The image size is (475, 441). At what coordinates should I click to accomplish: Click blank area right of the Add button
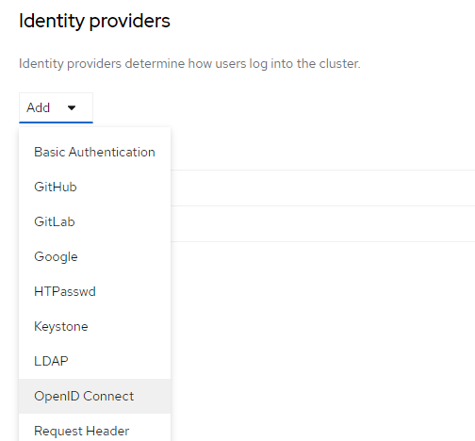pos(283,107)
